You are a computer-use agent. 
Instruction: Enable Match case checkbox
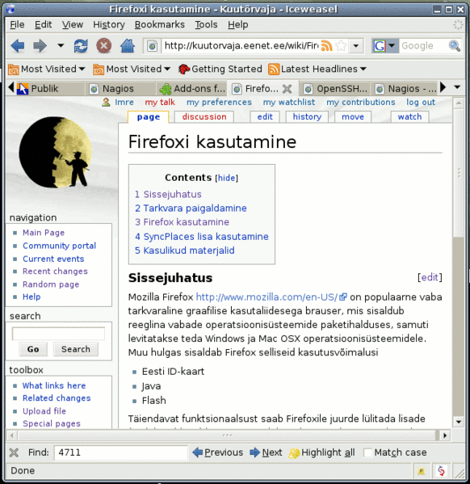coord(367,452)
